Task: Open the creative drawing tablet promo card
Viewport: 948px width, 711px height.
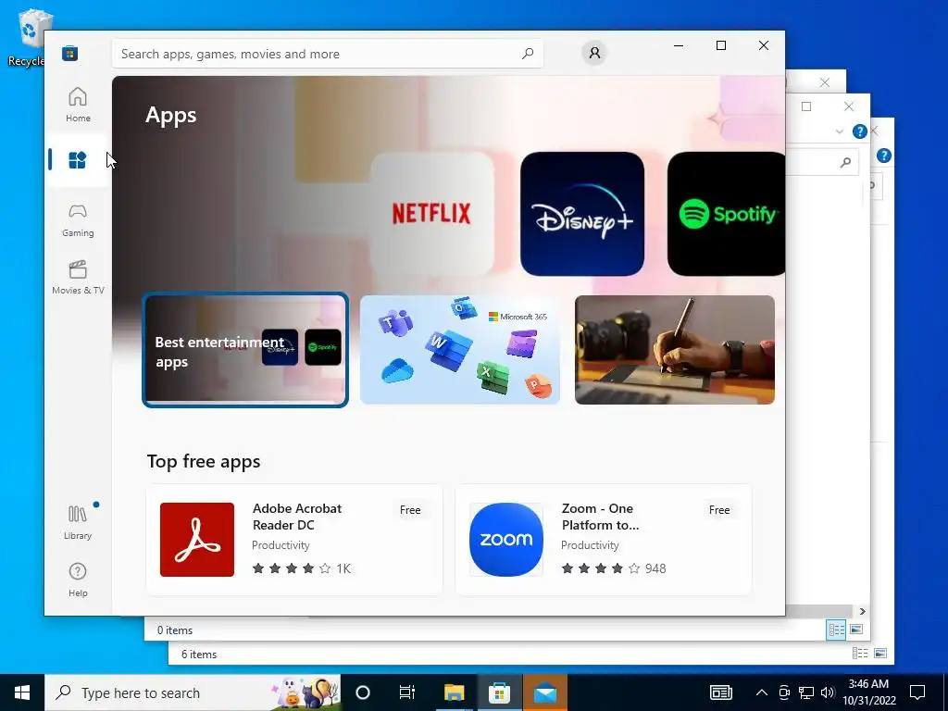Action: (675, 349)
